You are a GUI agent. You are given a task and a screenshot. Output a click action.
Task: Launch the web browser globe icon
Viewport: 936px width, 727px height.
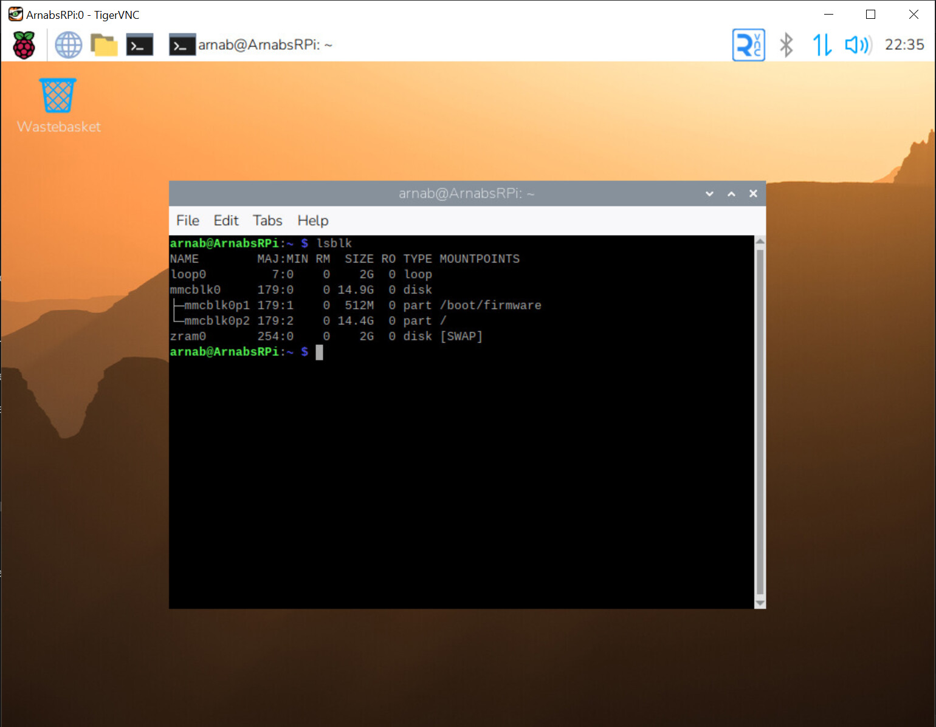tap(68, 45)
